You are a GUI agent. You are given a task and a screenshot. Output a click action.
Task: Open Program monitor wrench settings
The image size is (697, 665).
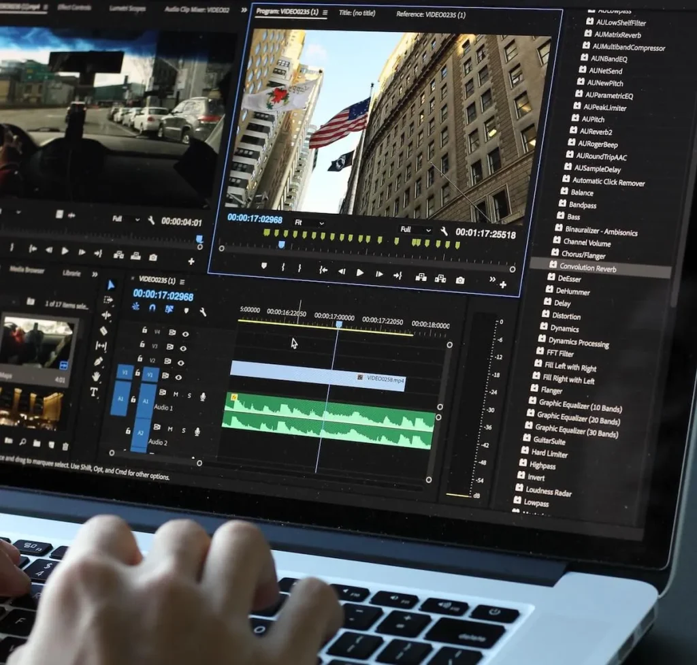pos(444,231)
